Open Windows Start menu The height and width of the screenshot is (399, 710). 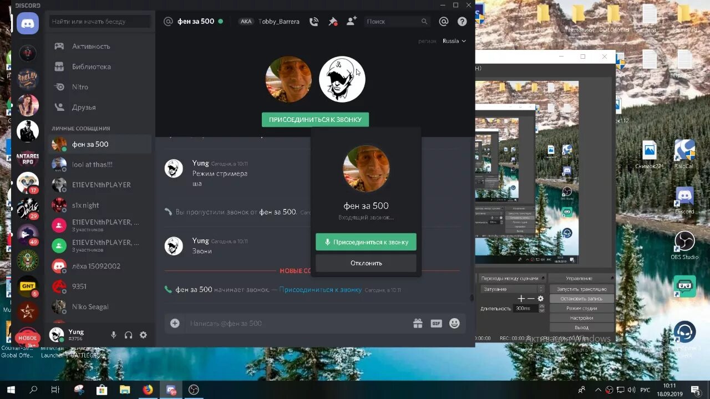point(11,390)
